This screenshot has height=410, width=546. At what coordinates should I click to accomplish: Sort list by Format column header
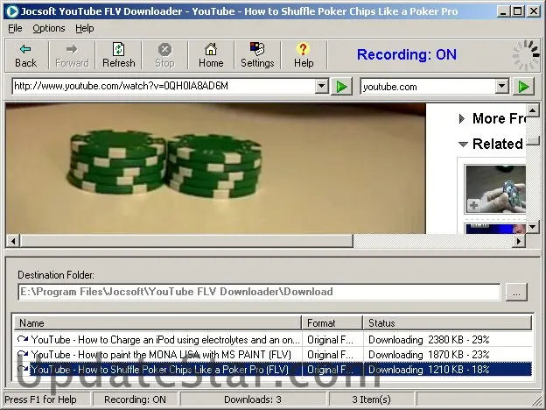click(332, 323)
